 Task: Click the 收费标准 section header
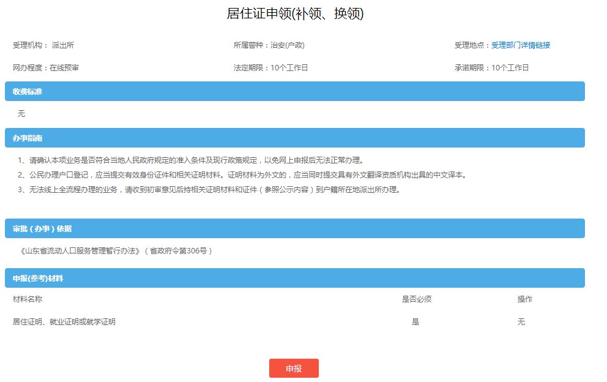294,91
